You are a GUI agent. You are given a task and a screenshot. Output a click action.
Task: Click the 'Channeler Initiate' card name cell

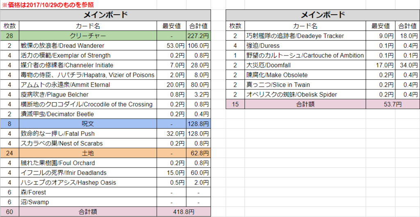88,65
